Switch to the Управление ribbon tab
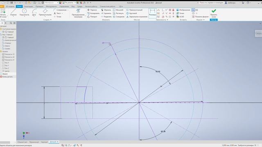Image resolution: width=262 pixels, height=147 pixels. click(x=64, y=7)
